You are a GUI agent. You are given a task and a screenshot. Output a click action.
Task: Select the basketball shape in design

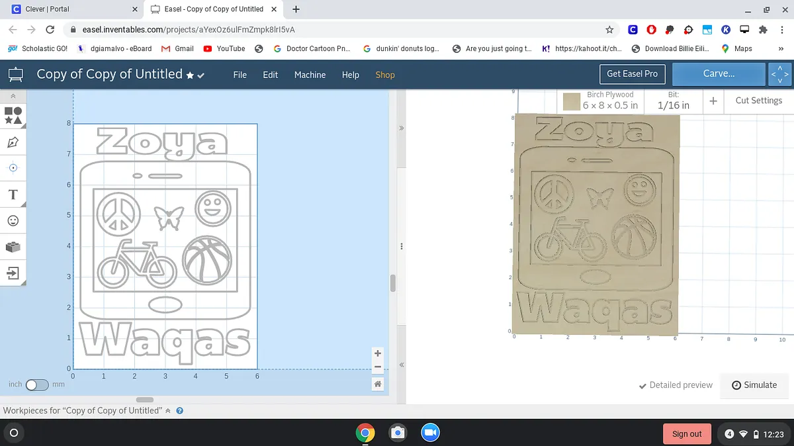(x=207, y=260)
